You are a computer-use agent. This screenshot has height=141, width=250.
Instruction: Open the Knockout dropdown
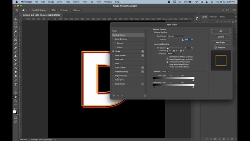click(172, 54)
